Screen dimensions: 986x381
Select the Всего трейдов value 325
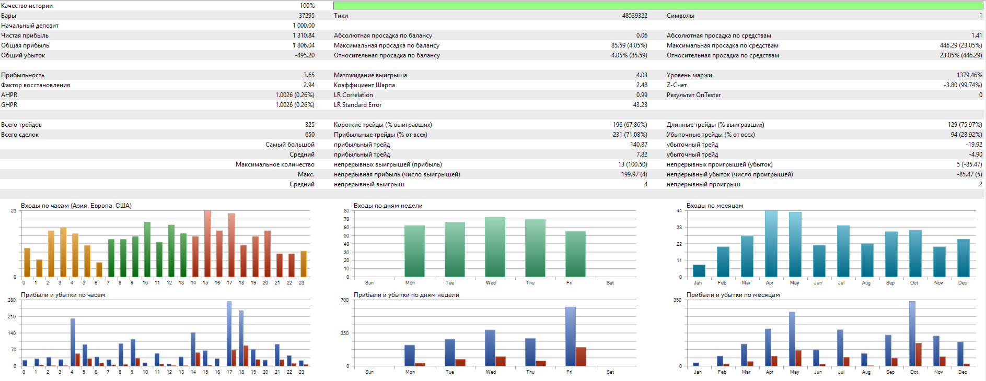(x=309, y=125)
